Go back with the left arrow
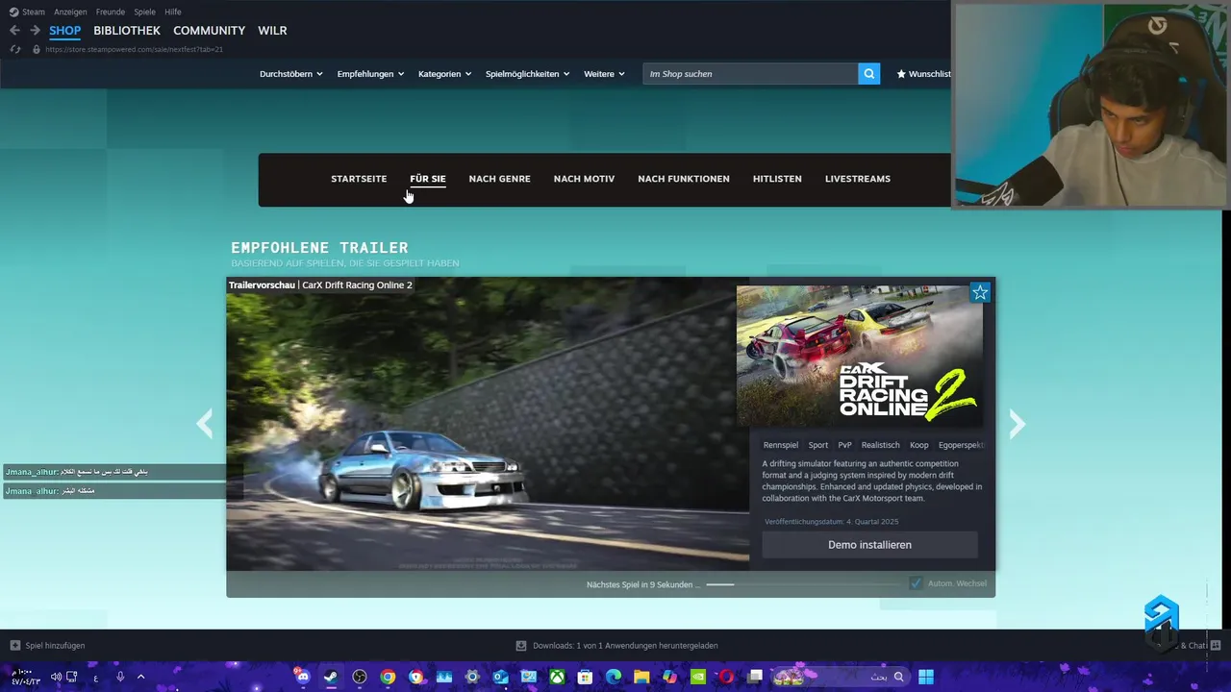The height and width of the screenshot is (692, 1231). tap(14, 31)
